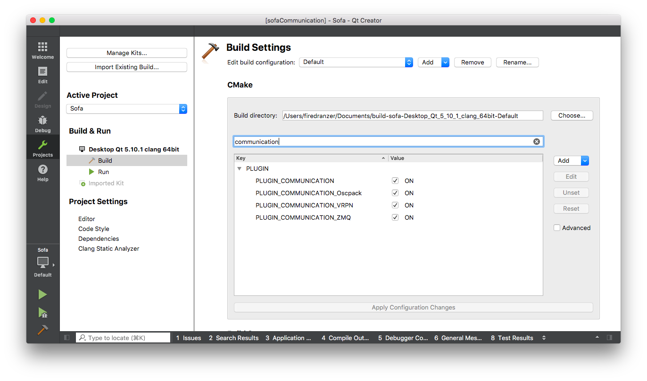Open the output panes up-down selector
This screenshot has height=381, width=647.
pyautogui.click(x=544, y=338)
